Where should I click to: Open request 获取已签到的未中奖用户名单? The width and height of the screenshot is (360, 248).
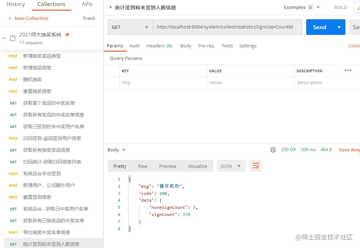(x=53, y=126)
